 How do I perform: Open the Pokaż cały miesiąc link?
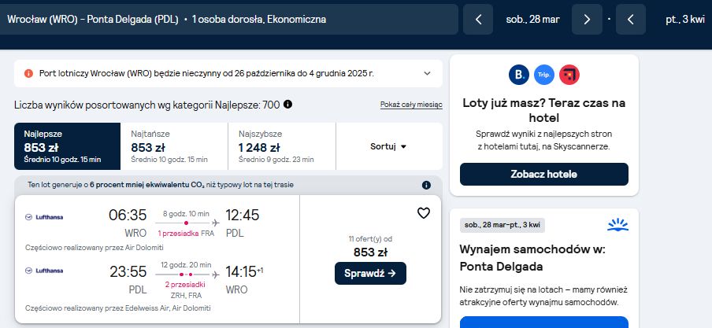(411, 105)
